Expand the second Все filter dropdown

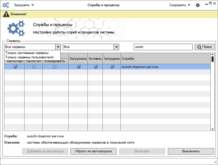[116, 47]
